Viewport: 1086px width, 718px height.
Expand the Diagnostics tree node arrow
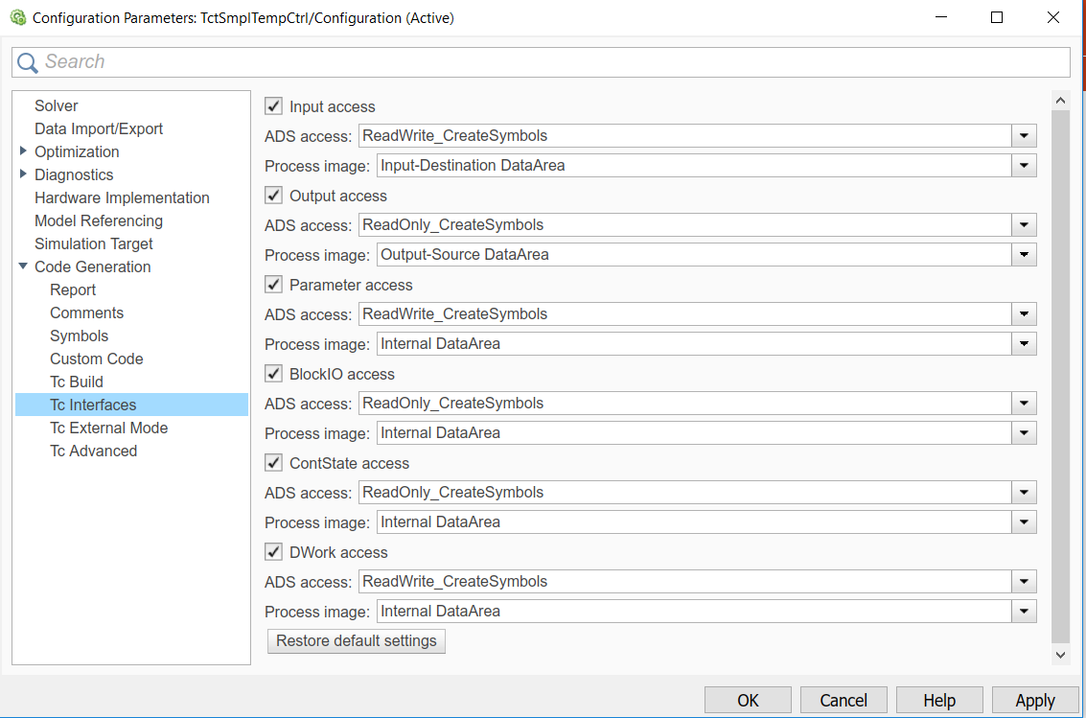tap(24, 174)
